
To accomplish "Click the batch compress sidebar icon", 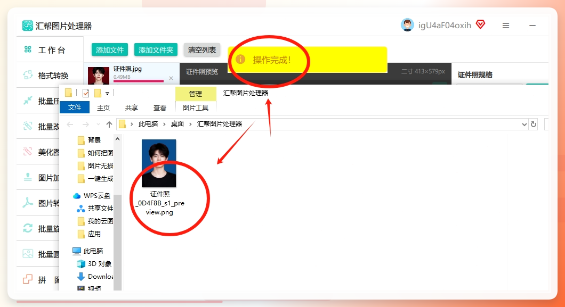I will [28, 101].
